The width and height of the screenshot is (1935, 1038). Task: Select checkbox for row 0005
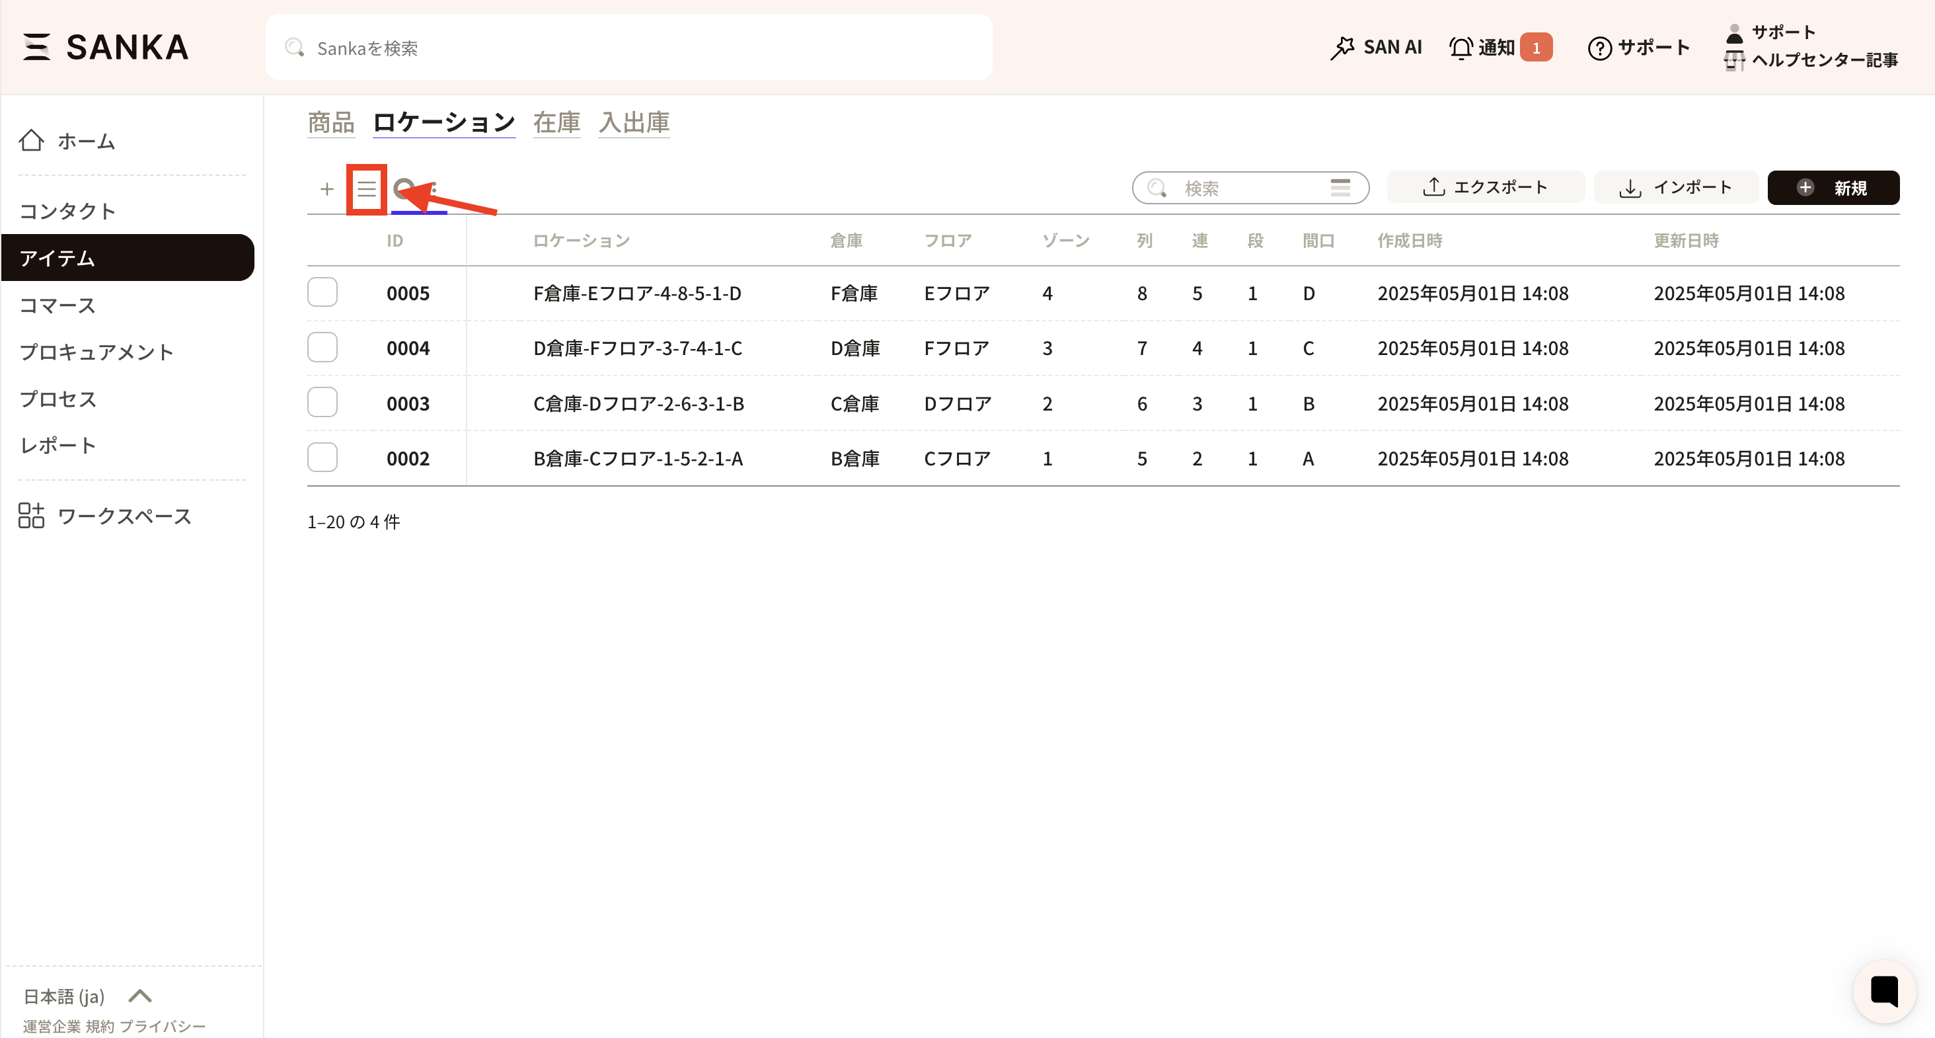(x=322, y=292)
